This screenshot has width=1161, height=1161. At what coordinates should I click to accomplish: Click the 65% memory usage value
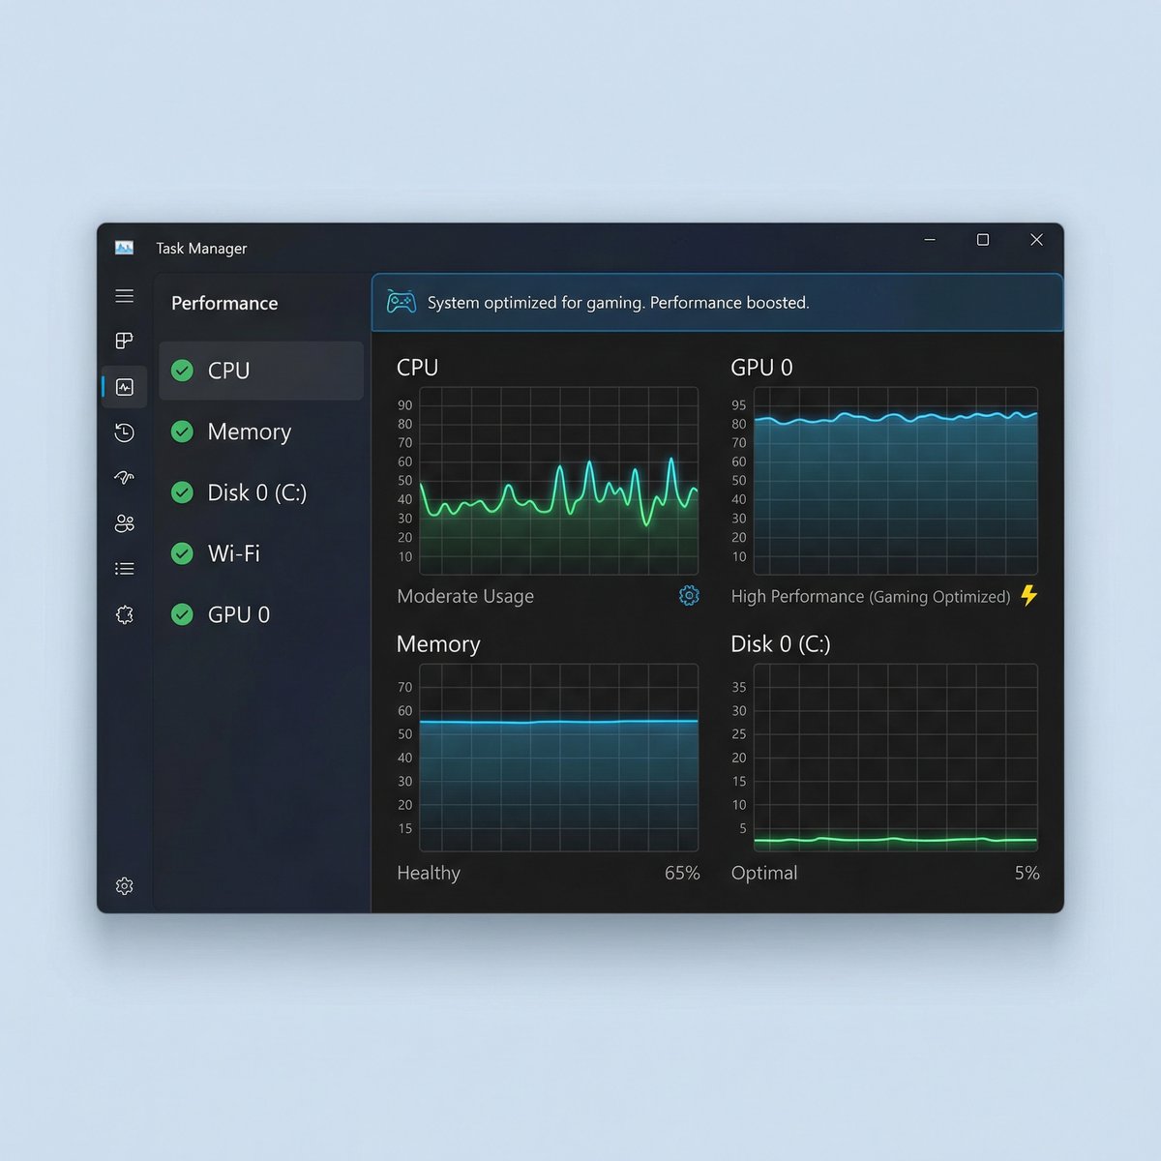point(681,873)
